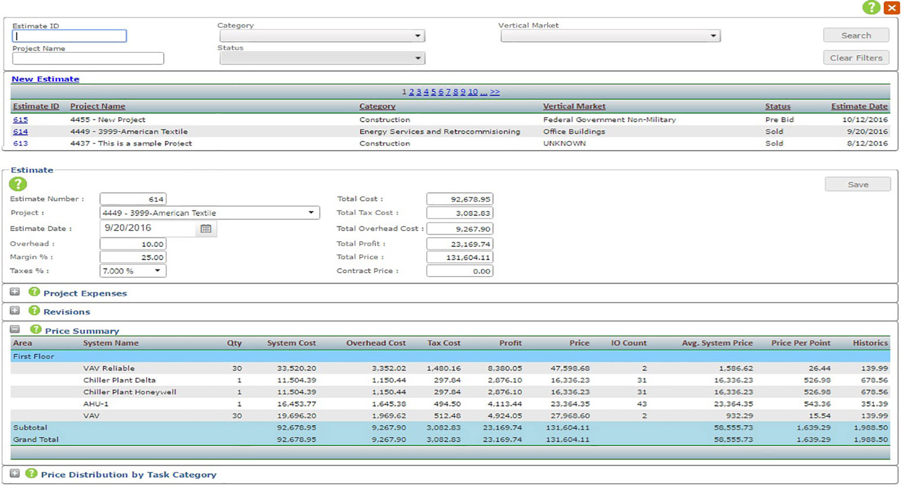Viewport: 901px width, 488px height.
Task: Expand the Project Expenses section
Action: [15, 292]
